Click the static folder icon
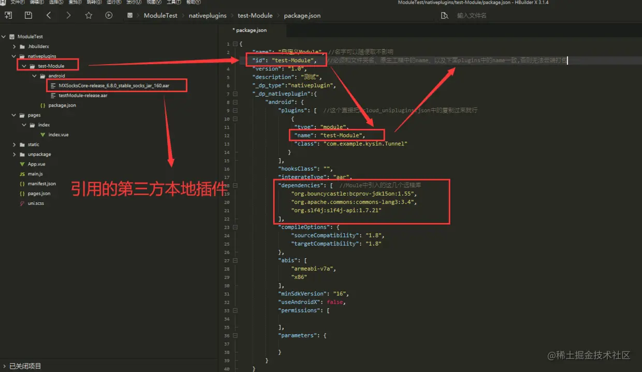This screenshot has height=372, width=642. (x=22, y=144)
